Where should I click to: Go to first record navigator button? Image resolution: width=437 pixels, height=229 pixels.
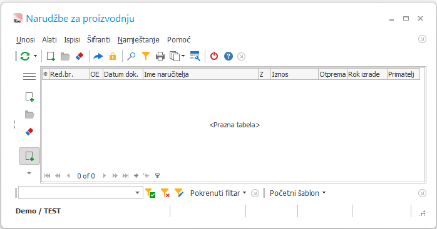tap(48, 175)
